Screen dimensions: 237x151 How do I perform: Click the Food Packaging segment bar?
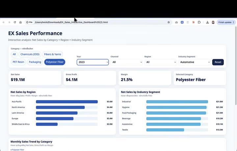tap(176, 113)
